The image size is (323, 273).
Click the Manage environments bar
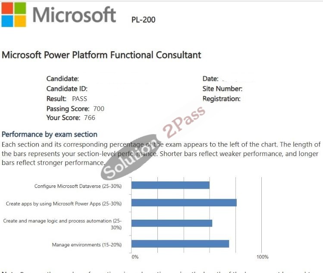pyautogui.click(x=180, y=244)
